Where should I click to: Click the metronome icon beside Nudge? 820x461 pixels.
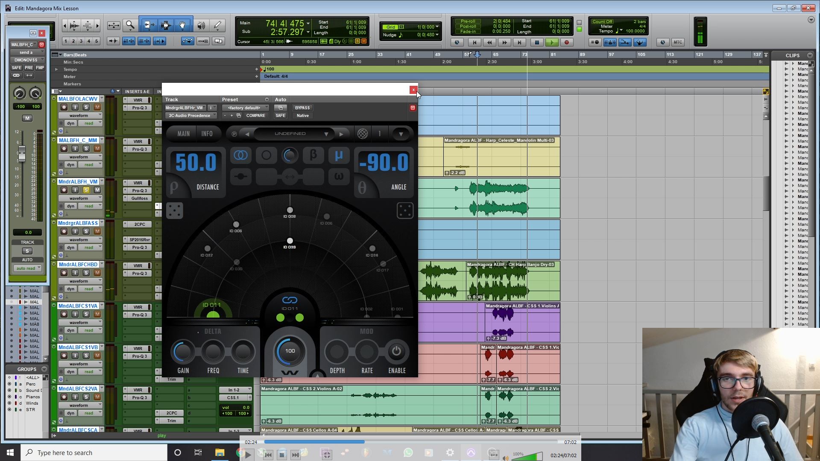401,35
